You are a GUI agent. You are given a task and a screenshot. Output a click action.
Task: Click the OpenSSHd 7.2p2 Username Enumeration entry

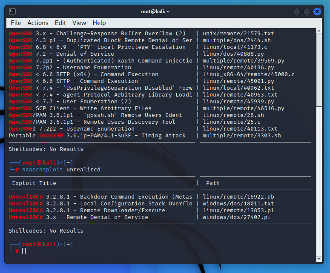(x=72, y=128)
